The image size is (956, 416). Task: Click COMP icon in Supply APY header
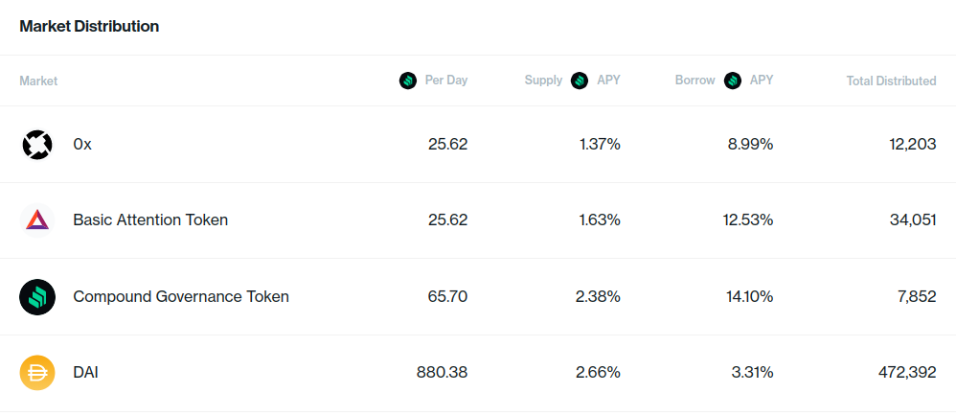pyautogui.click(x=580, y=81)
